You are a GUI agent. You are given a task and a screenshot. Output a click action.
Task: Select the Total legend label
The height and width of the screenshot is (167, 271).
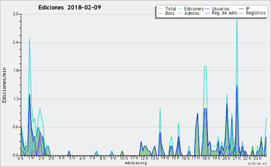[x=171, y=9]
